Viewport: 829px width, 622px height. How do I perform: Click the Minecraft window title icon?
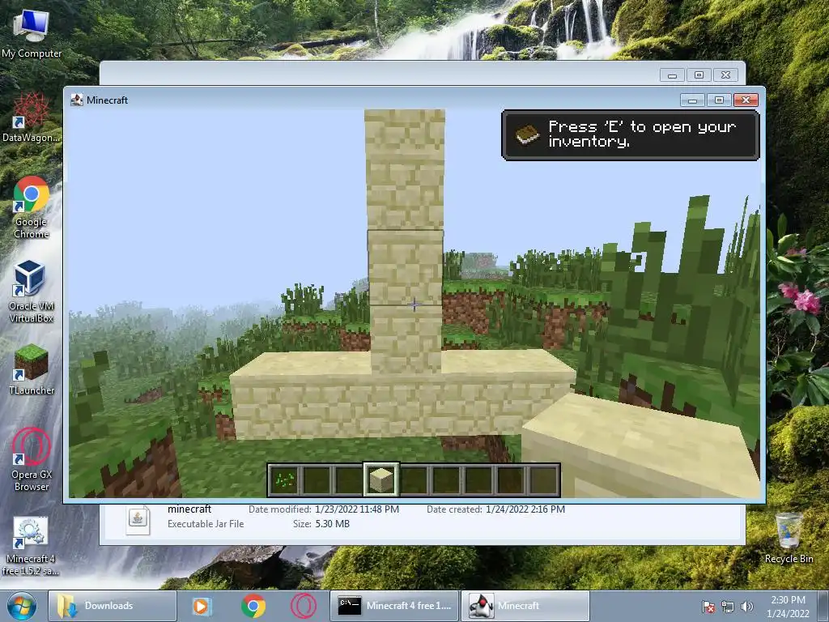coord(77,100)
